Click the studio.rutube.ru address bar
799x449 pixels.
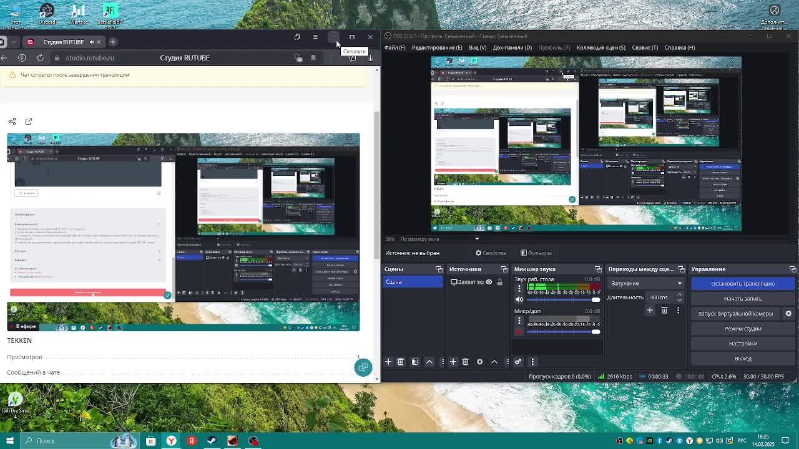click(x=90, y=58)
